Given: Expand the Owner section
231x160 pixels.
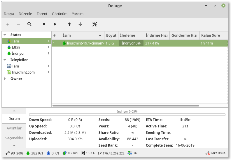Looking at the screenshot, I should point(5,79).
